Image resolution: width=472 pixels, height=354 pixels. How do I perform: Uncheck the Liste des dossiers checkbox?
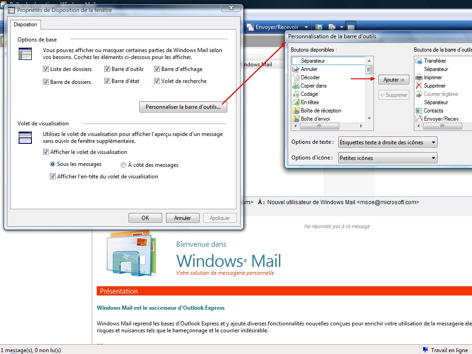[x=46, y=69]
